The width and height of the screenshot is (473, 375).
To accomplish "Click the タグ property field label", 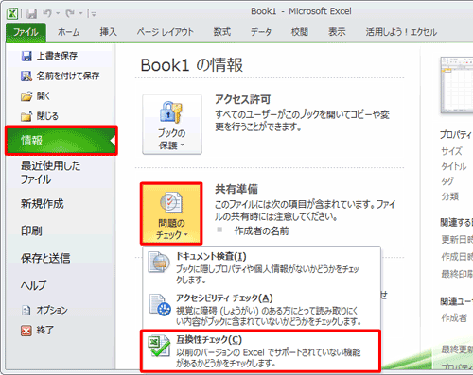I will tap(447, 181).
